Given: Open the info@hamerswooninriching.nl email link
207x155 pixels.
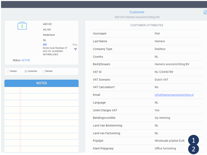Looking at the screenshot, I should pos(174,95).
